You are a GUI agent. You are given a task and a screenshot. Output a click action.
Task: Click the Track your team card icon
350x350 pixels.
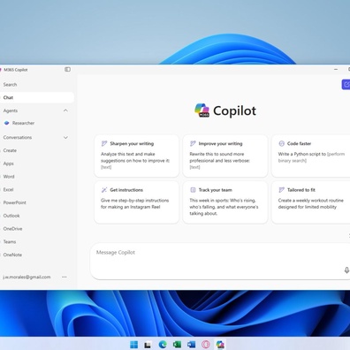pyautogui.click(x=193, y=190)
